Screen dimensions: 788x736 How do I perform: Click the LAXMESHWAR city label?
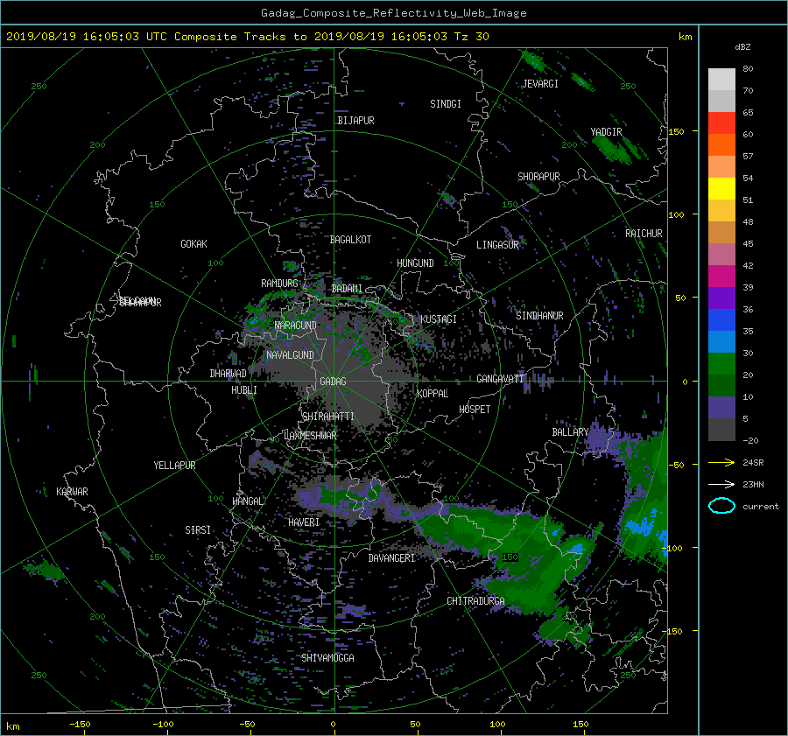tap(310, 436)
